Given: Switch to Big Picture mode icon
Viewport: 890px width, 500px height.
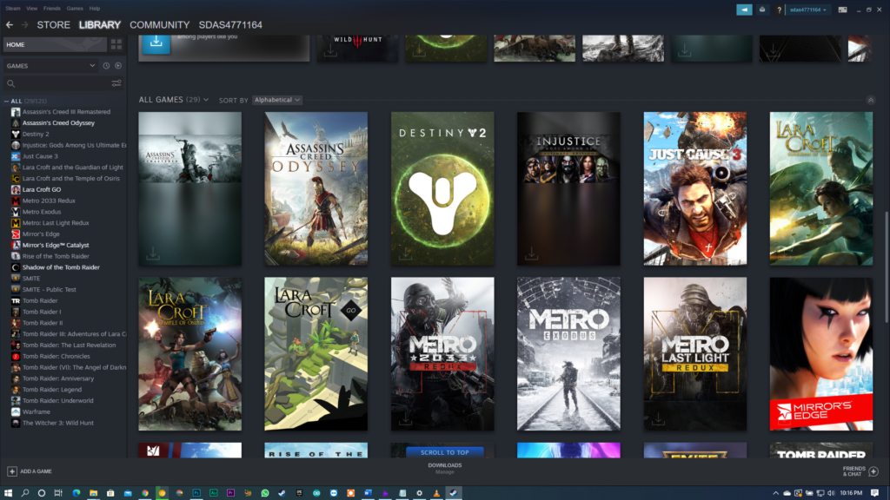Looking at the screenshot, I should (x=843, y=10).
